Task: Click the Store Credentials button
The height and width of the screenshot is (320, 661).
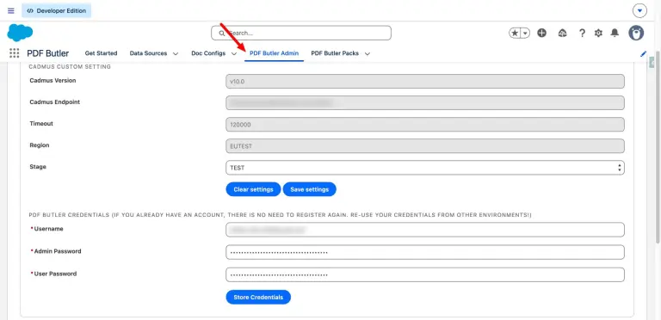Action: (258, 298)
